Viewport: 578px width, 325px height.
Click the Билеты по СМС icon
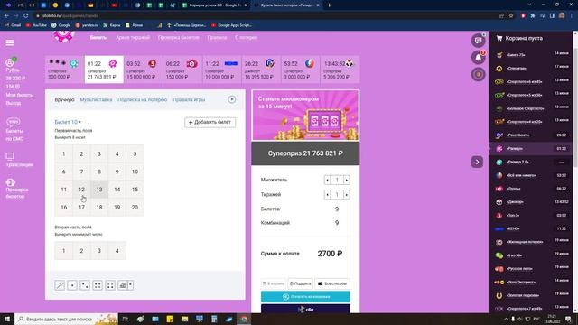click(13, 122)
